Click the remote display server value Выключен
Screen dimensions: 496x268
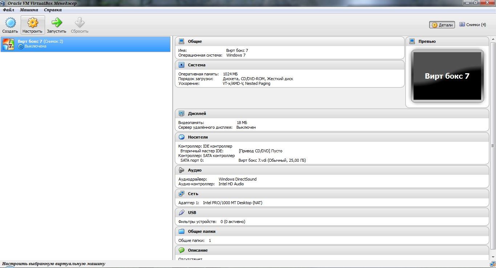(246, 127)
